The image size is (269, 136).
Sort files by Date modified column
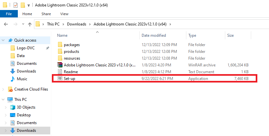point(154,35)
